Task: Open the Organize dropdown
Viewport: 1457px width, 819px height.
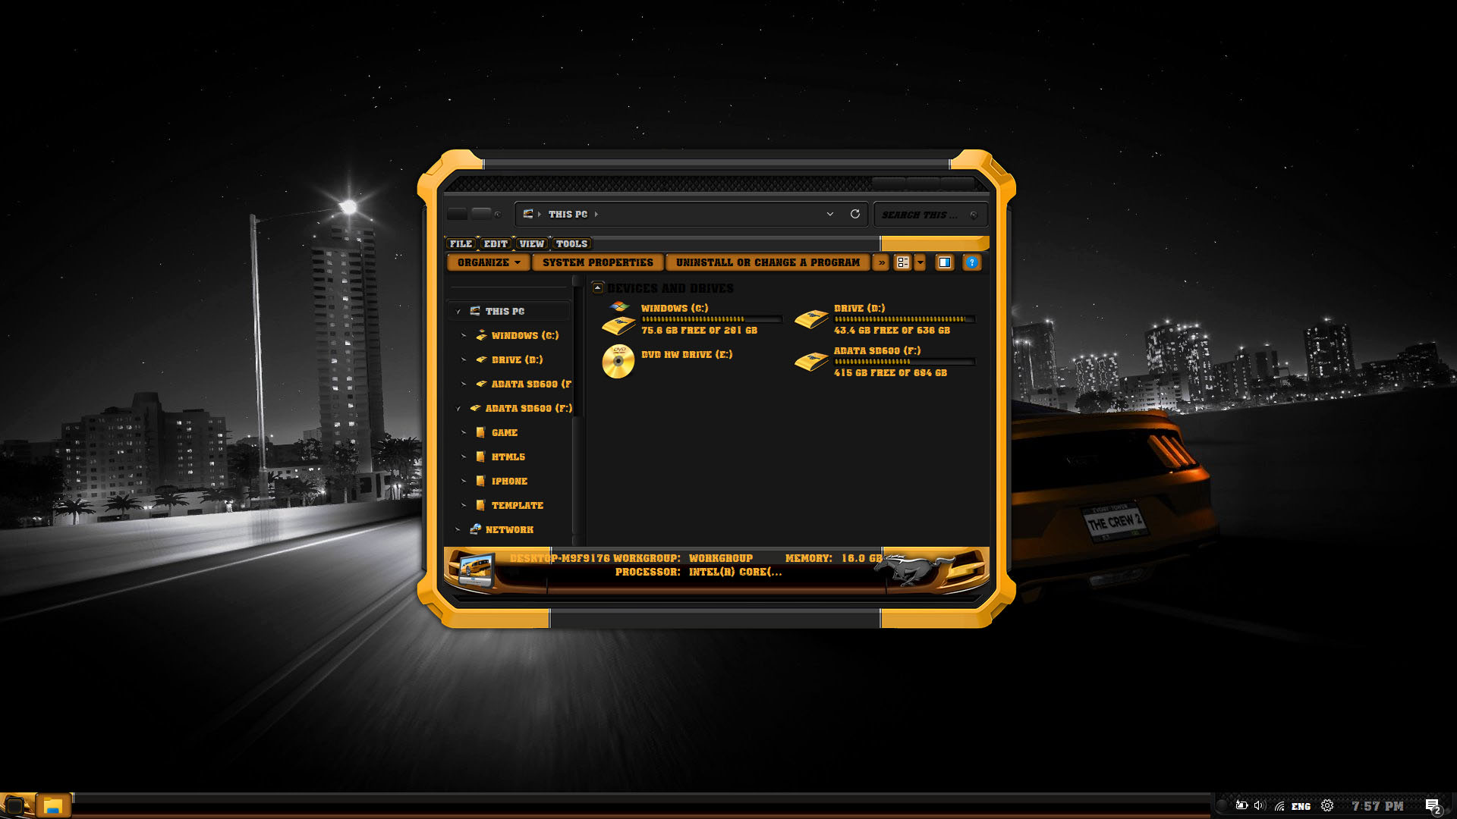Action: pyautogui.click(x=488, y=262)
